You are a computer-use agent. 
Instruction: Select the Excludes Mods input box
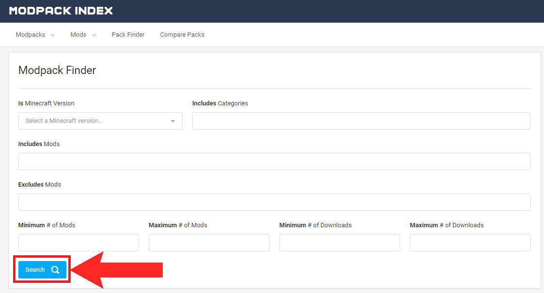point(274,202)
